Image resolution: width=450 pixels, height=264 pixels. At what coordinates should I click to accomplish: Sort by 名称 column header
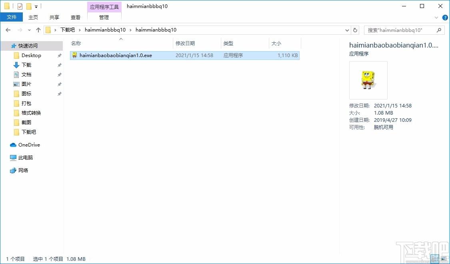coord(121,43)
